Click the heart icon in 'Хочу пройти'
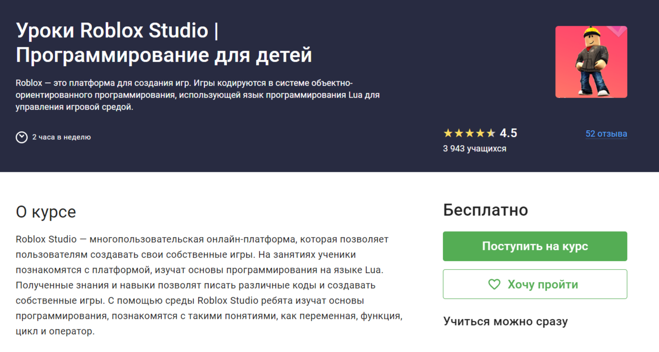The width and height of the screenshot is (659, 352). [494, 284]
